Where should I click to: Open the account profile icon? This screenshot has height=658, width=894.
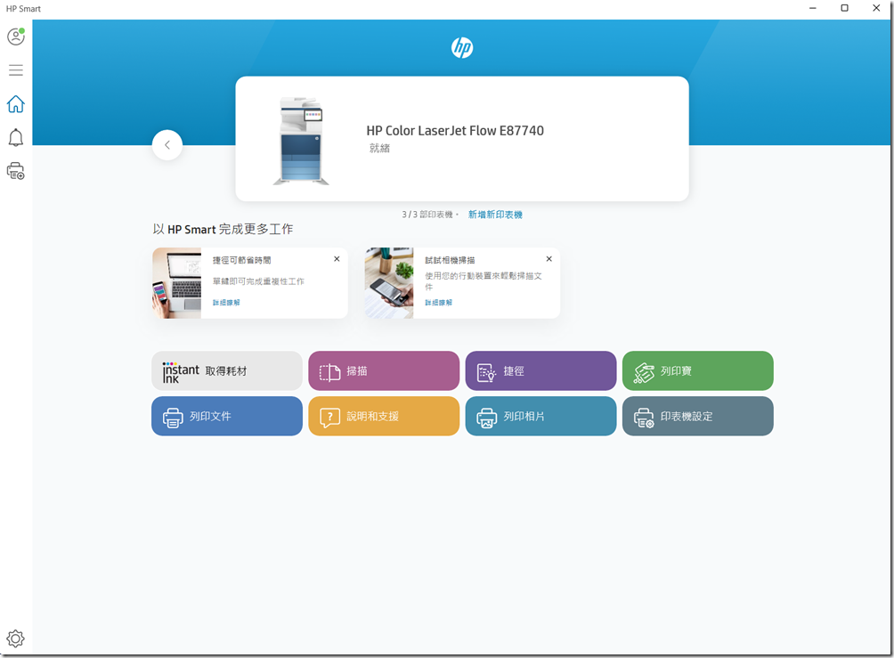click(x=16, y=37)
